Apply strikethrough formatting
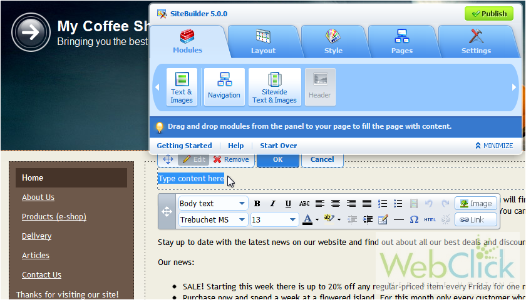The height and width of the screenshot is (300, 526). pos(304,204)
